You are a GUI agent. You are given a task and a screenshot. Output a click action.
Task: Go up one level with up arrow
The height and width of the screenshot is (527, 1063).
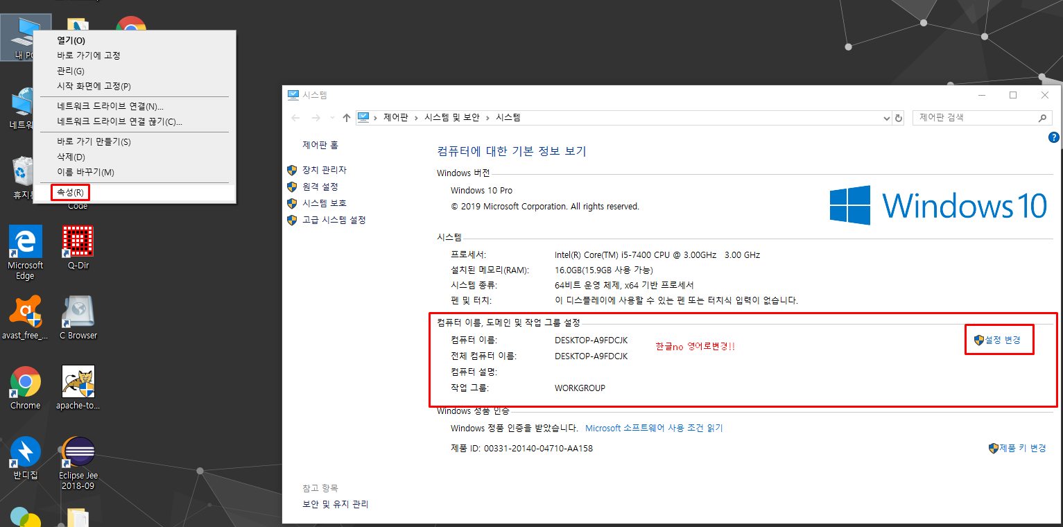pos(347,118)
